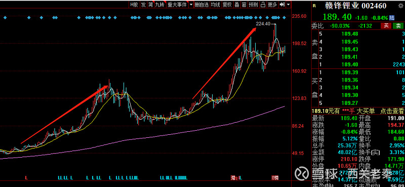
Task: Click first blue diamond event marker
Action: 5,18
